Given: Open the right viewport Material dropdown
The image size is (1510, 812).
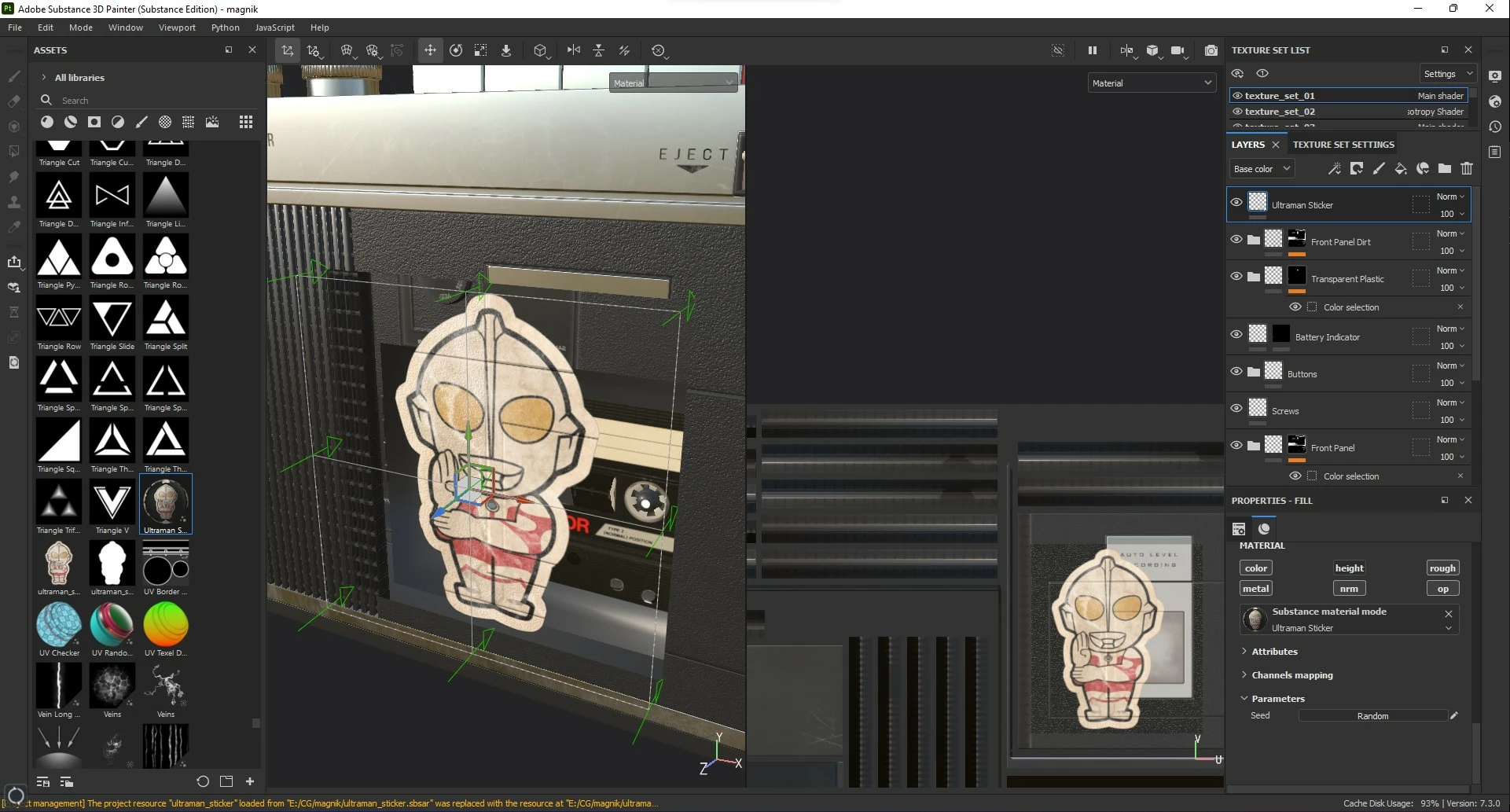Looking at the screenshot, I should click(x=1152, y=83).
